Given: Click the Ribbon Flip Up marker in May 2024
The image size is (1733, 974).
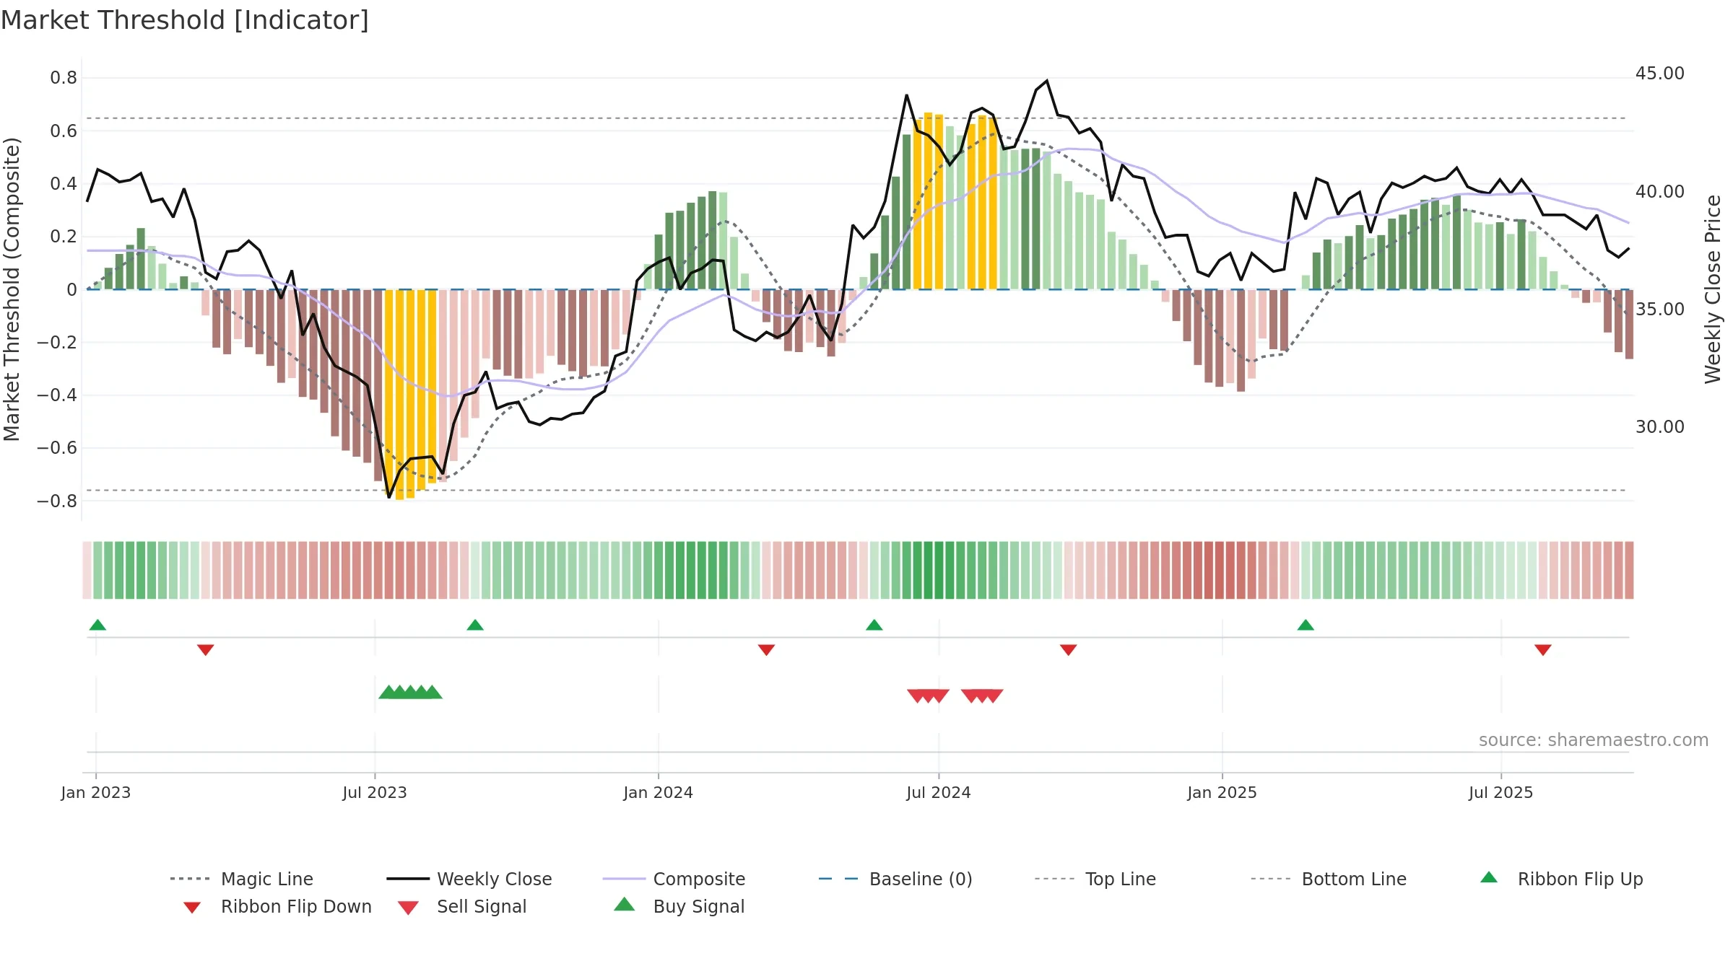Looking at the screenshot, I should pyautogui.click(x=874, y=625).
